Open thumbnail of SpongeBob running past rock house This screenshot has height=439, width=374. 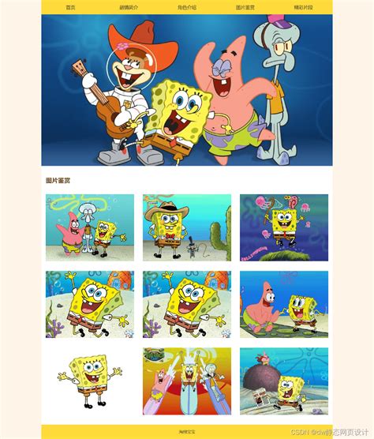[x=284, y=381]
